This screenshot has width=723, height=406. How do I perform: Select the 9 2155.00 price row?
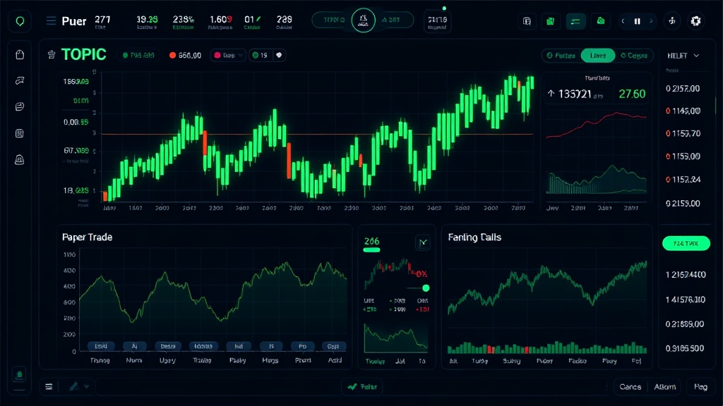point(683,204)
